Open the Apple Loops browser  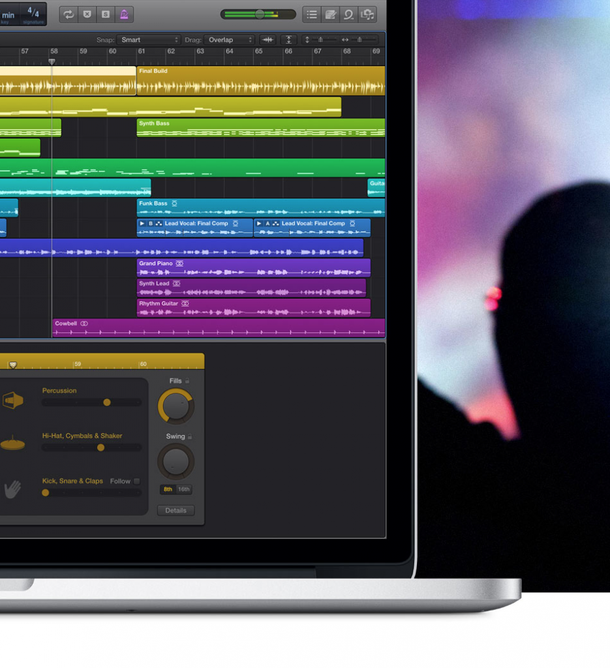pos(348,14)
